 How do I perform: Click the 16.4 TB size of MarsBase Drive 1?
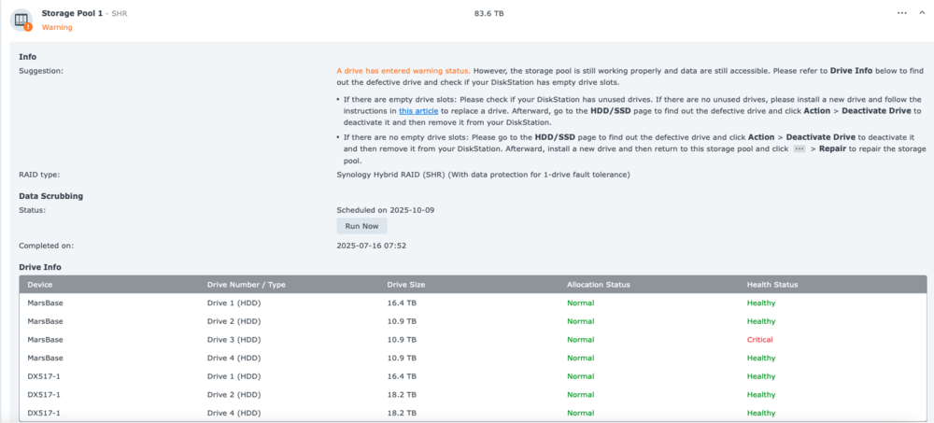point(402,303)
